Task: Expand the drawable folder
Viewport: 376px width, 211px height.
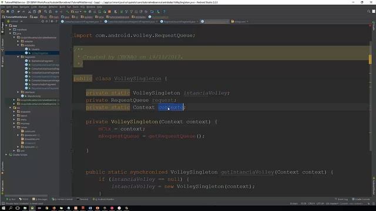Action: pyautogui.click(x=14, y=112)
